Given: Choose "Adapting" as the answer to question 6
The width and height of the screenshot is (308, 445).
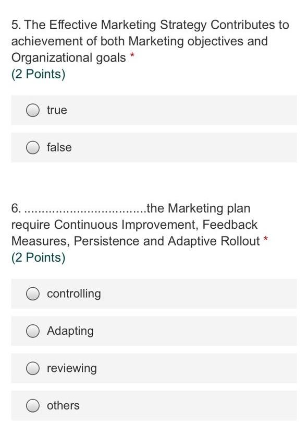Looking at the screenshot, I should [x=33, y=331].
